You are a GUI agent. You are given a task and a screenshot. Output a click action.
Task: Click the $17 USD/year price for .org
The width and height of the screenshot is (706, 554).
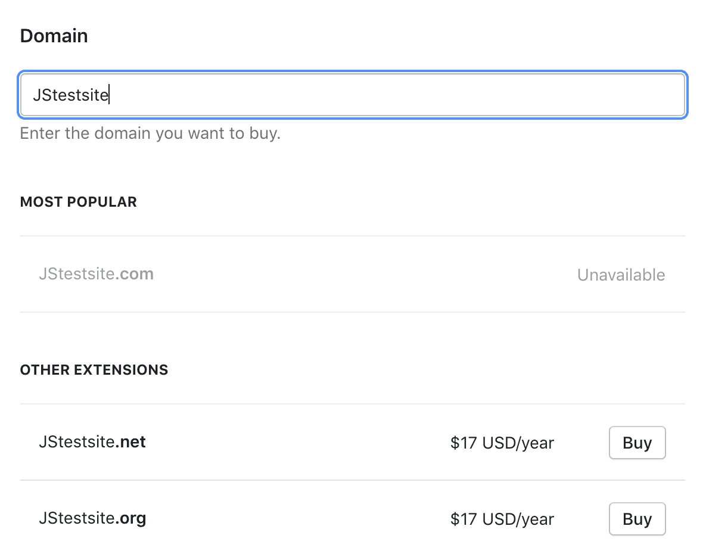point(502,519)
